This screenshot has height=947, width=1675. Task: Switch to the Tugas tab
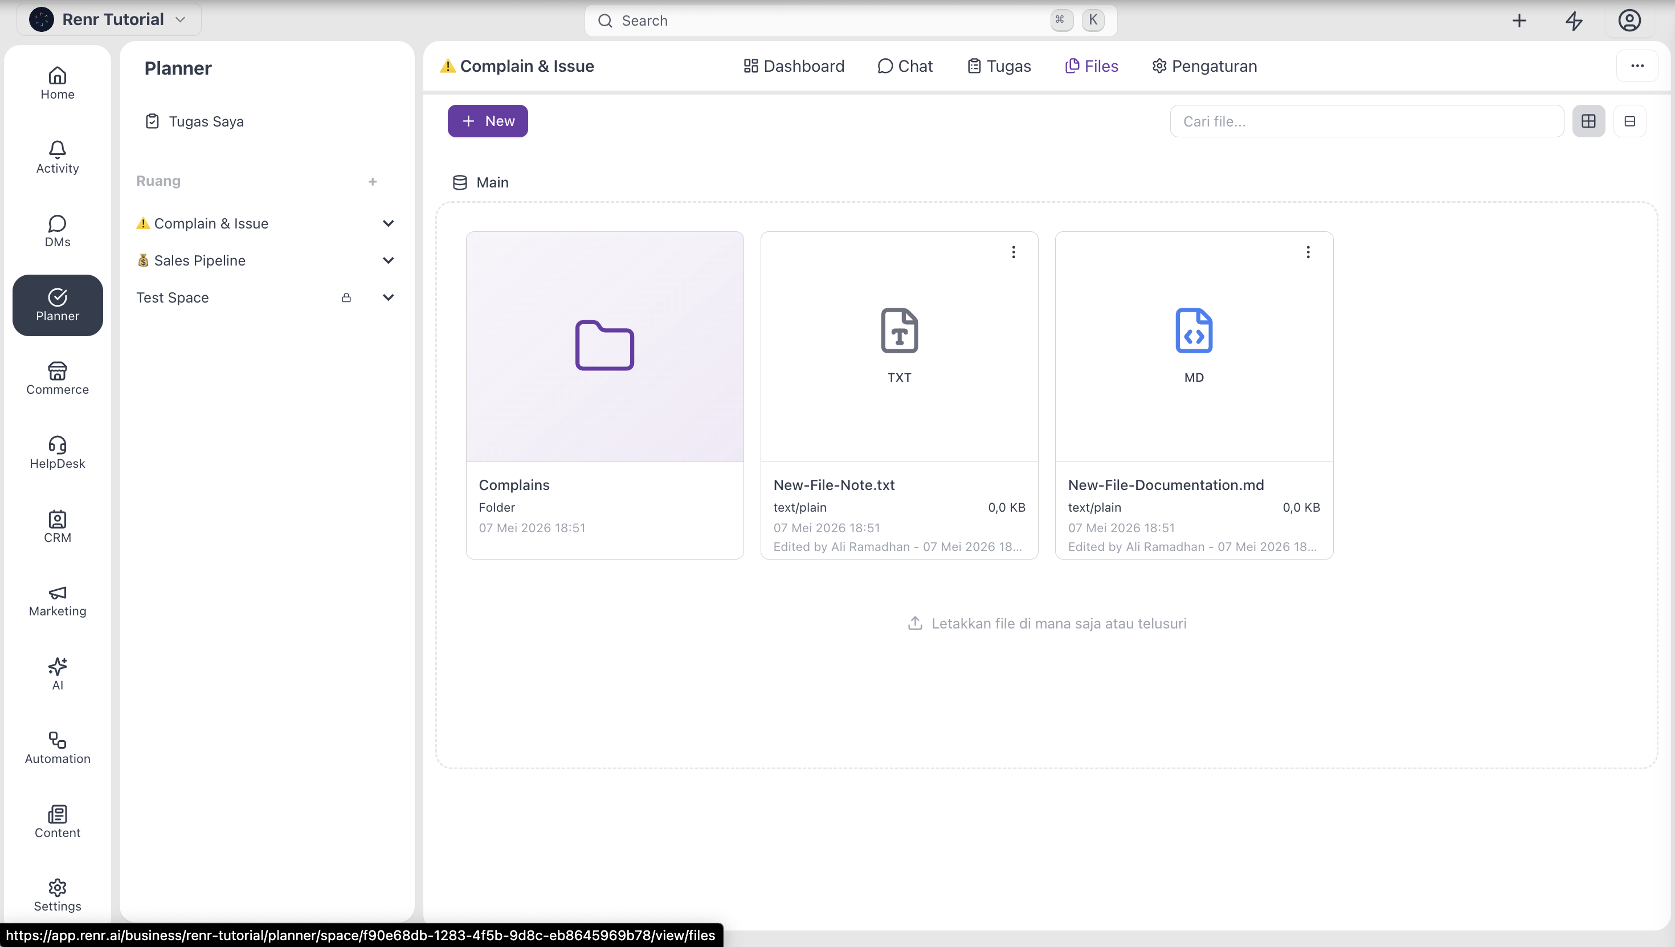click(999, 66)
